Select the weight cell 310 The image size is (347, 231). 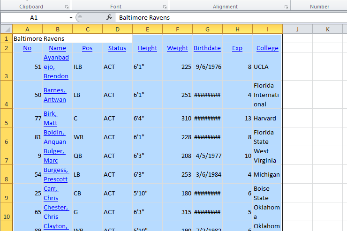pos(177,118)
